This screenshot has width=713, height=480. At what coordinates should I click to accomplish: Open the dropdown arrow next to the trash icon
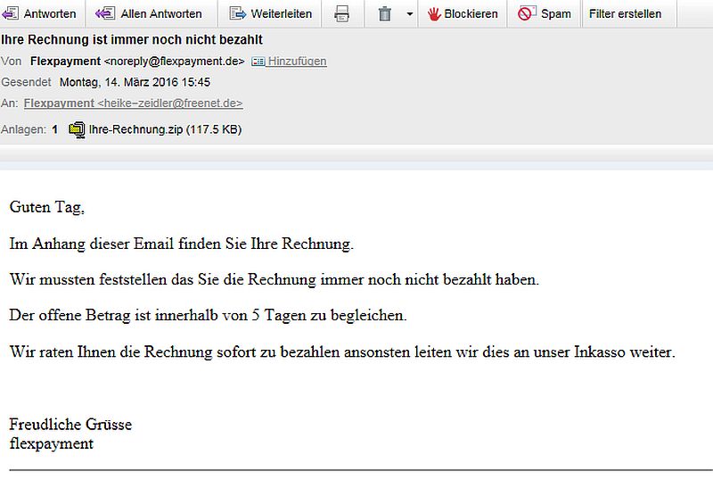pos(409,14)
